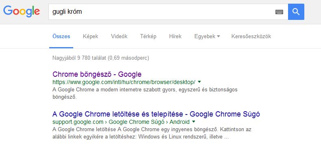Expand the green arrow beside the chrome/browser/desktop URL
This screenshot has height=147, width=321.
tap(199, 82)
